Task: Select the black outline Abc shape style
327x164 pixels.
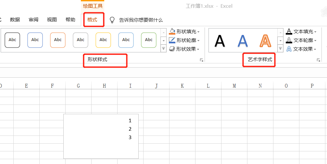Action: pos(12,40)
